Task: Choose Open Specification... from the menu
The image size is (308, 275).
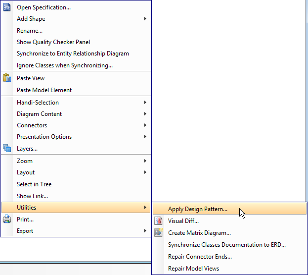Action: [x=76, y=7]
